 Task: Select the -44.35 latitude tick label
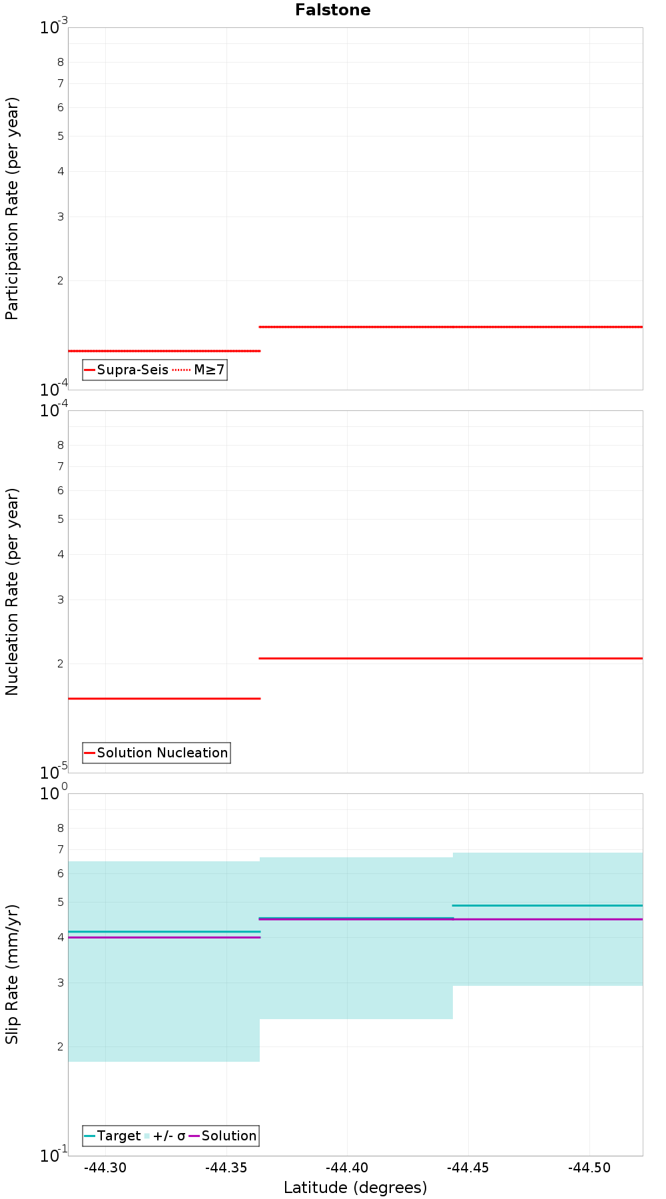point(226,1168)
